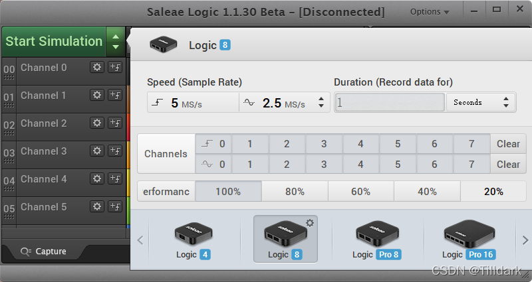Open Channel 2 settings gear
Viewport: 532px width, 282px height.
(x=97, y=123)
